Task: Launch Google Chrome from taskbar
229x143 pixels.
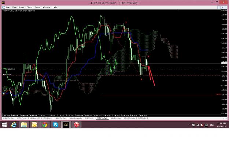Action: [45, 125]
